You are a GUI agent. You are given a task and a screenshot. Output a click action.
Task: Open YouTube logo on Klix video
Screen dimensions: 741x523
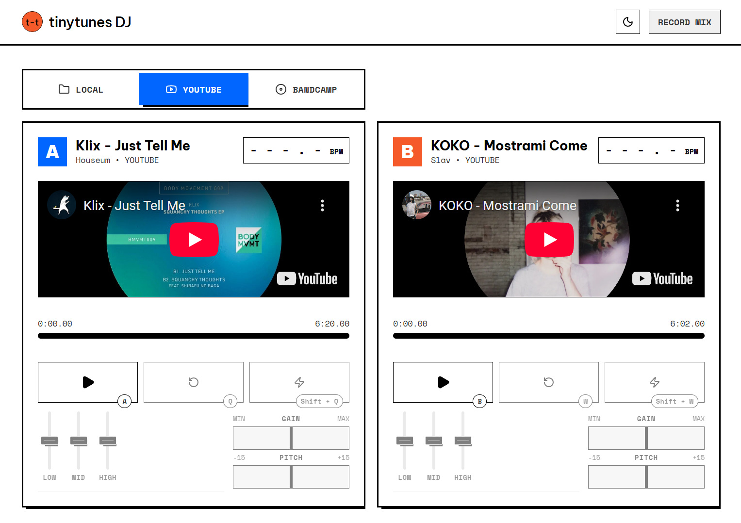[x=307, y=278]
